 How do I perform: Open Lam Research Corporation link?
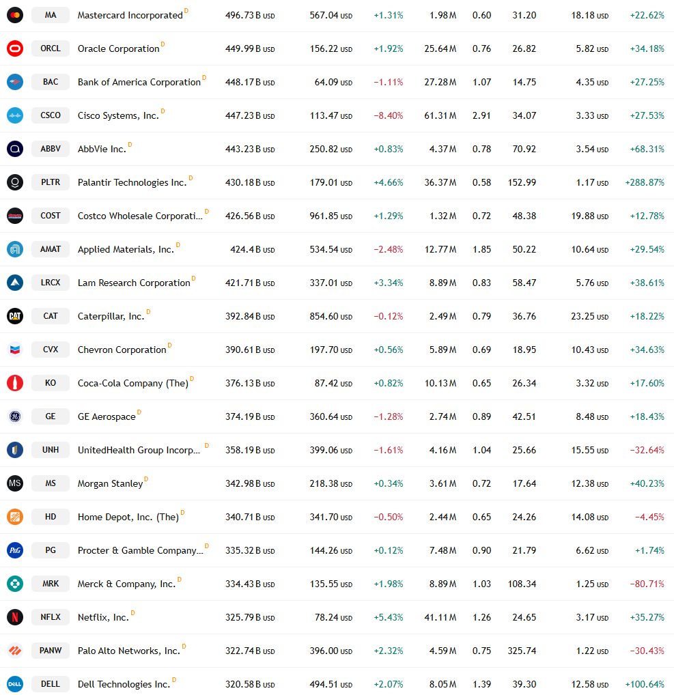pos(134,283)
